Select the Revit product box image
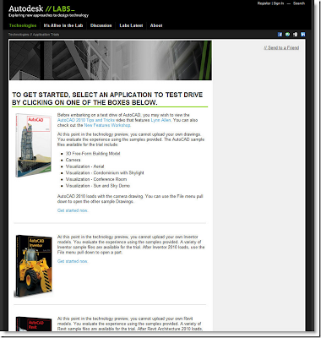The image size is (321, 338). [34, 324]
